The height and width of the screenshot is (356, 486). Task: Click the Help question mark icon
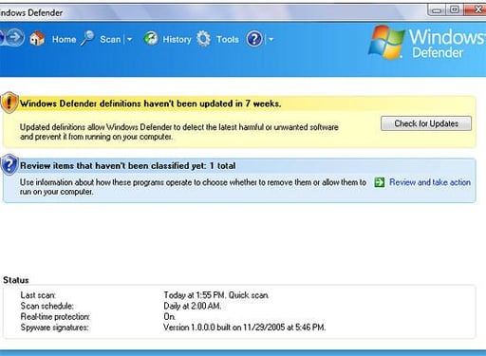point(254,39)
